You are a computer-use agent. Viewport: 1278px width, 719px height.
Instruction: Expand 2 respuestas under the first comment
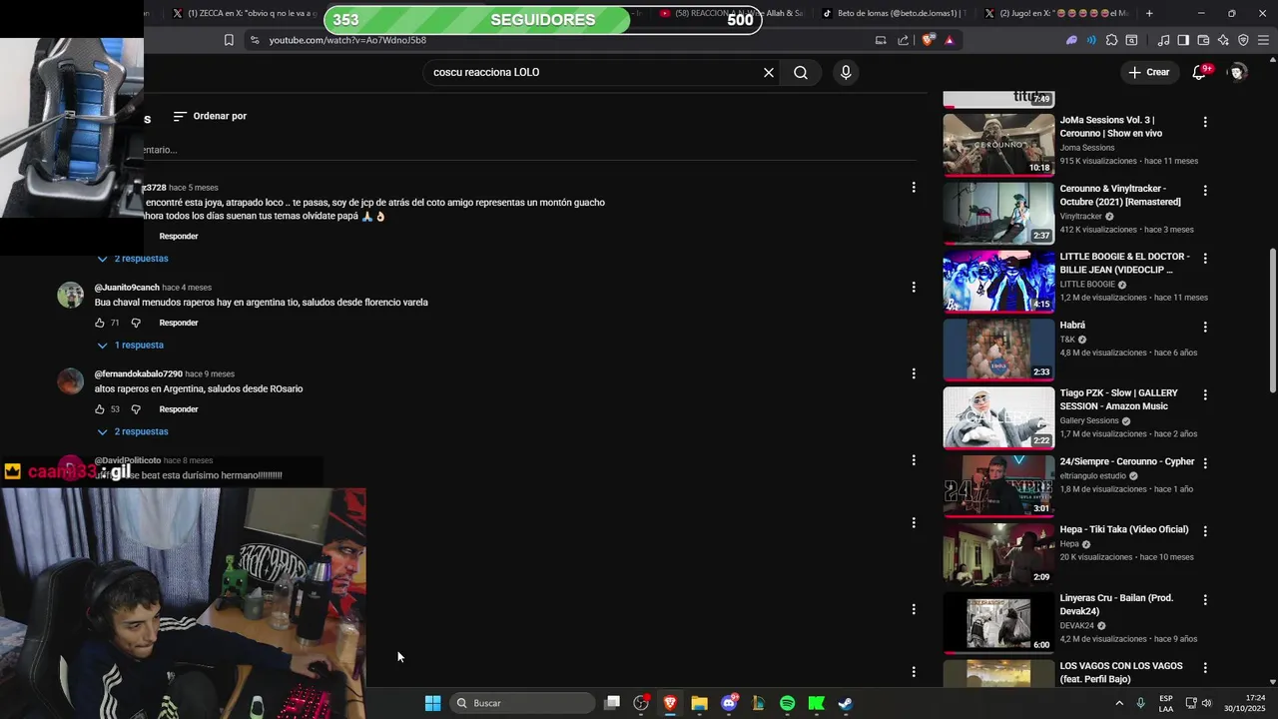[132, 259]
